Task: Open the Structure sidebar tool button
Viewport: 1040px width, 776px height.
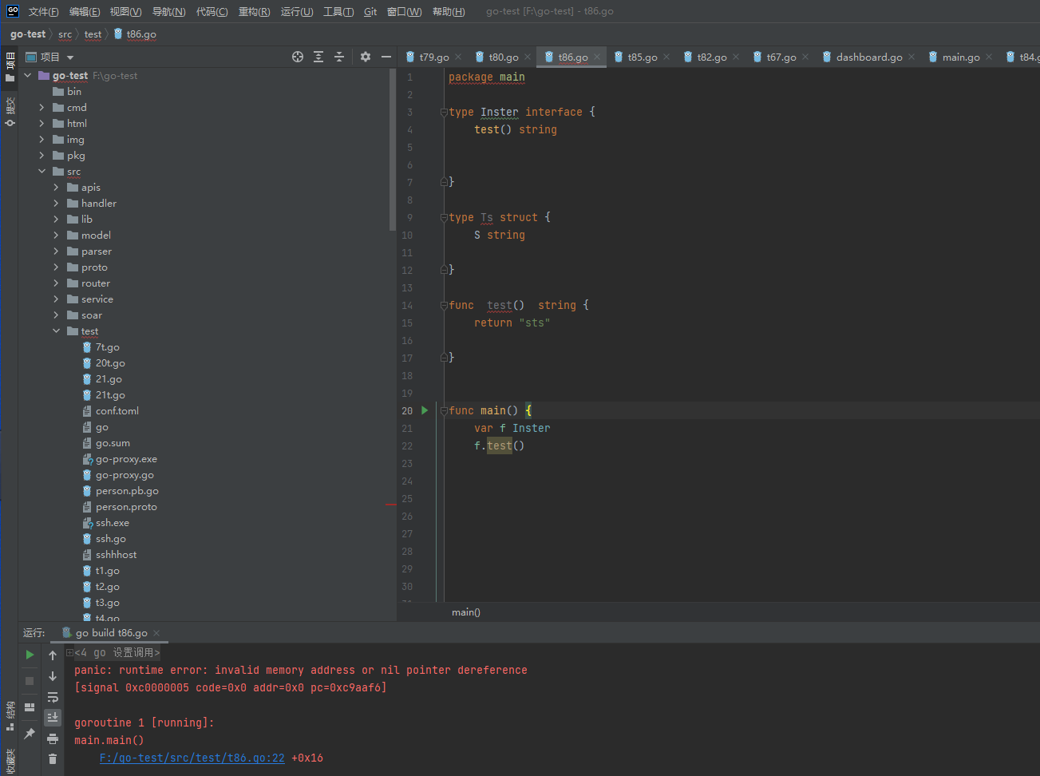Action: (10, 716)
